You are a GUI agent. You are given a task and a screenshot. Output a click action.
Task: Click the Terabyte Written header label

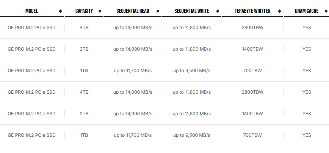pos(252,11)
